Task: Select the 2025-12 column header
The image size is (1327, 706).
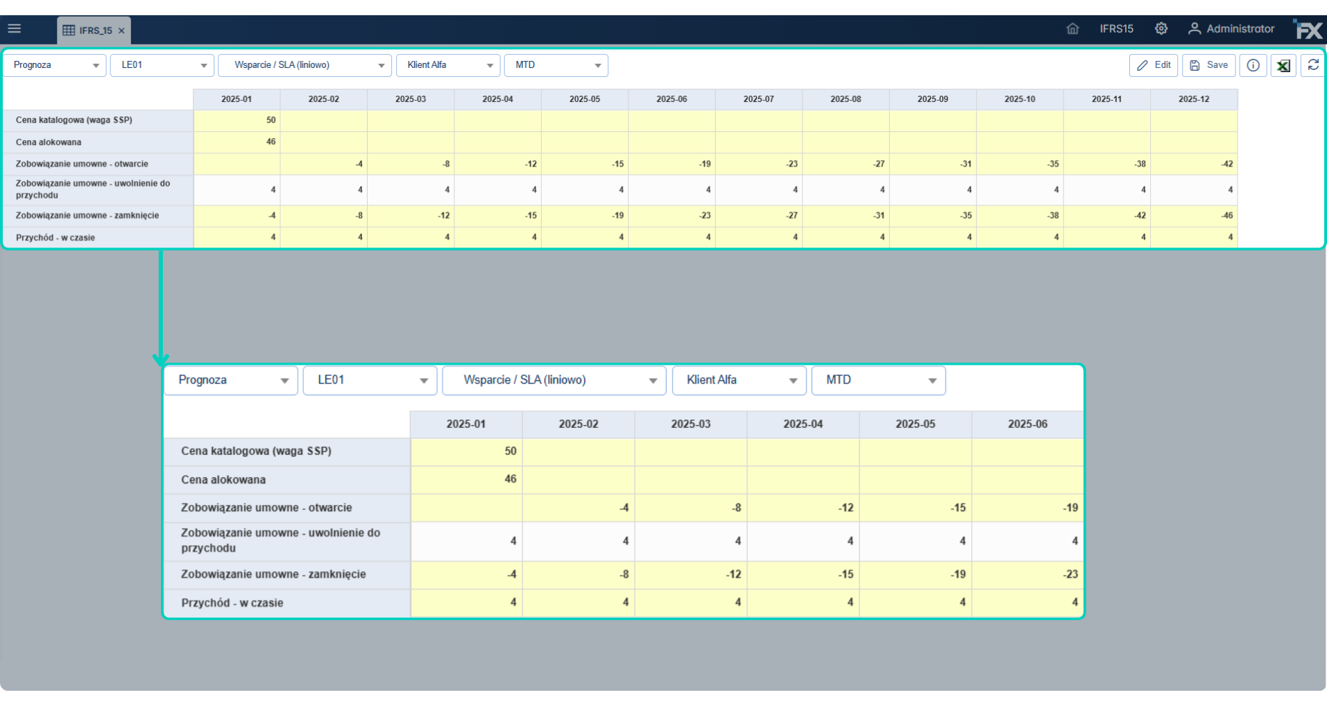Action: coord(1194,99)
